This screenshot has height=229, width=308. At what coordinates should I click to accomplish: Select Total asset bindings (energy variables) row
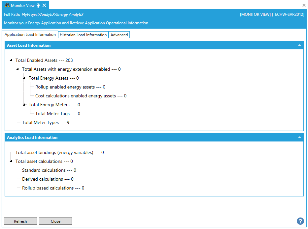[59, 152]
